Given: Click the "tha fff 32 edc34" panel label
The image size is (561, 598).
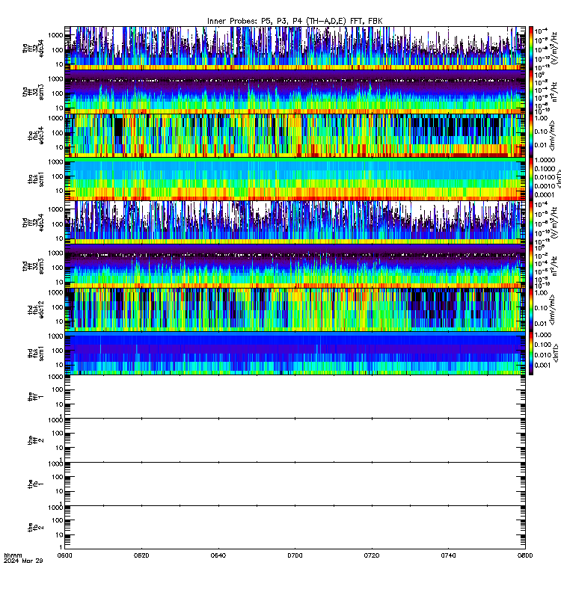Looking at the screenshot, I should (33, 48).
